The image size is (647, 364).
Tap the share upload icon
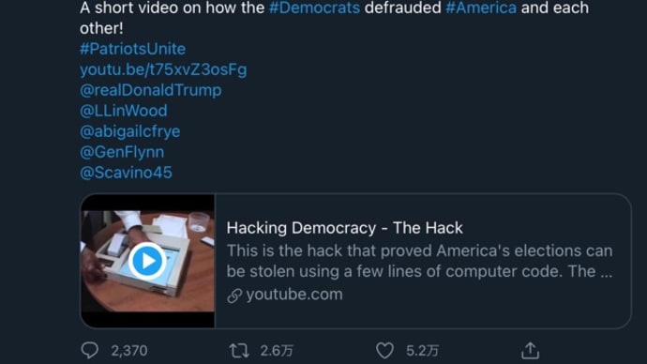[x=530, y=351]
